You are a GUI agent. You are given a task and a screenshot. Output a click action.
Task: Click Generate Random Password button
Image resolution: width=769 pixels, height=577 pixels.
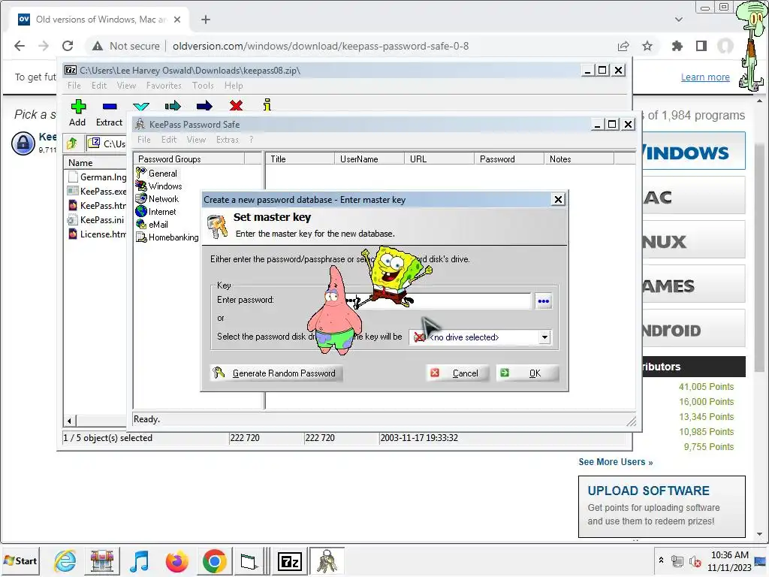[276, 373]
